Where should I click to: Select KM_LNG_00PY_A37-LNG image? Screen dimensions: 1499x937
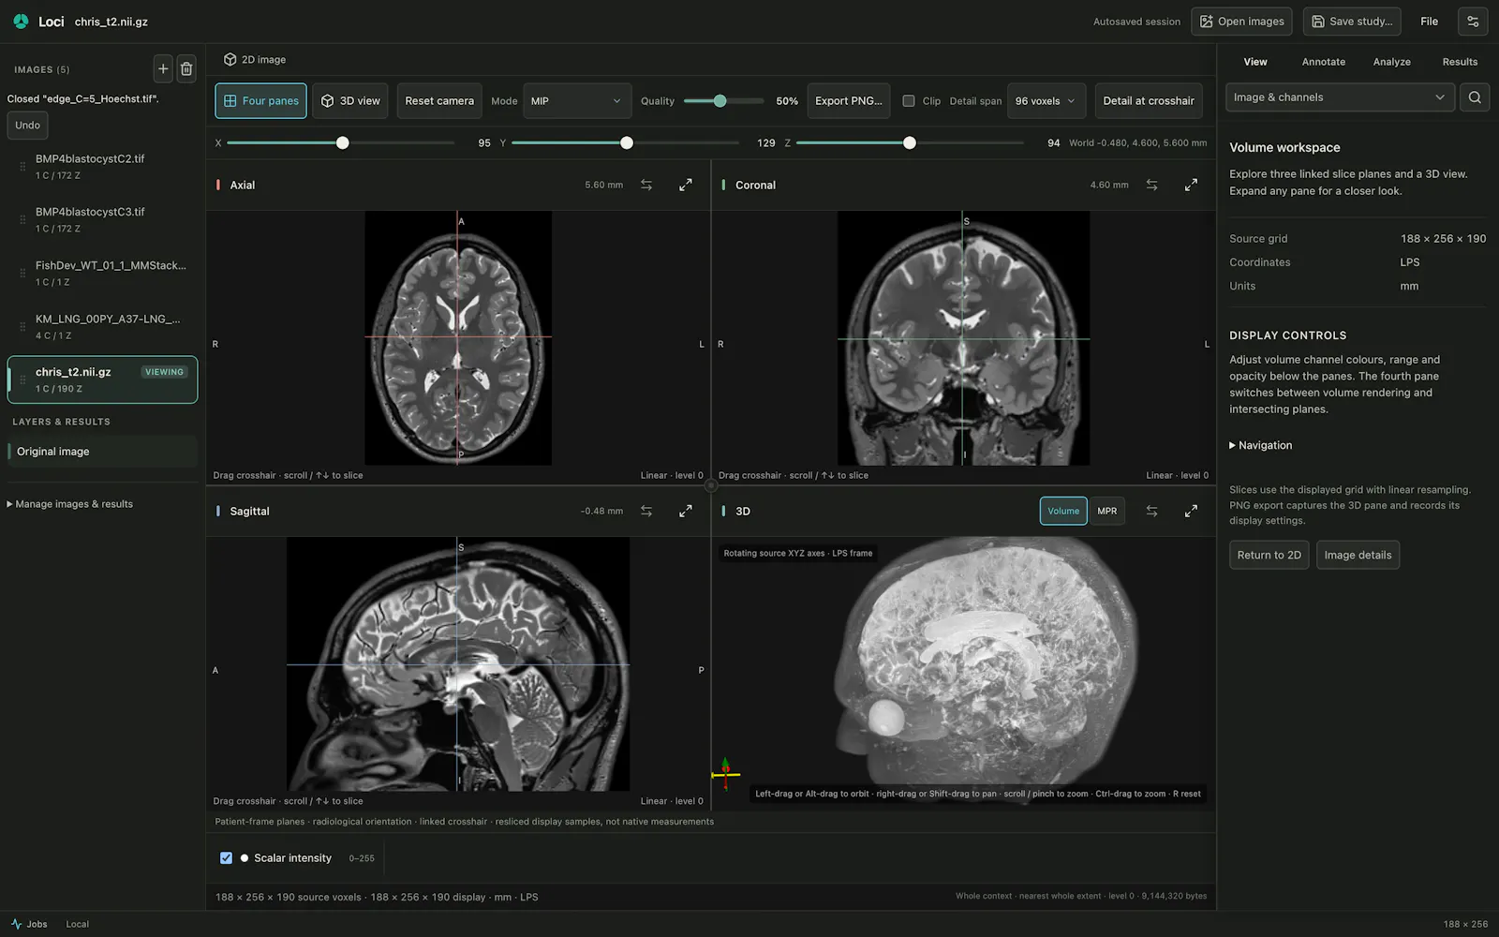pos(102,327)
